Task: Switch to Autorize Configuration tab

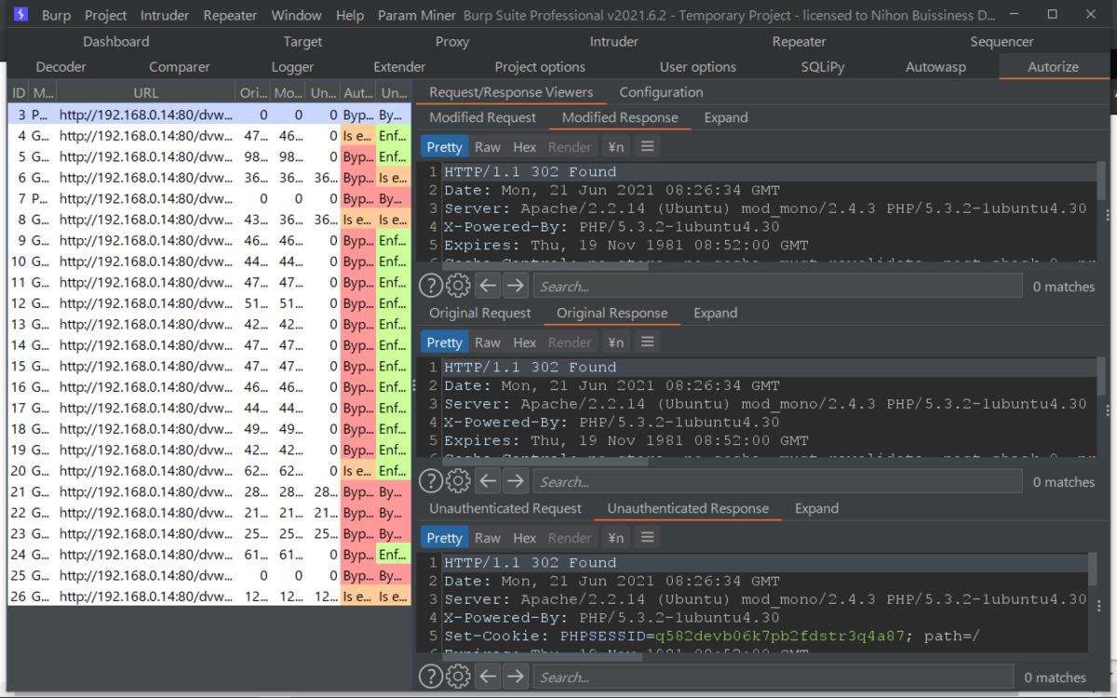Action: pos(662,92)
